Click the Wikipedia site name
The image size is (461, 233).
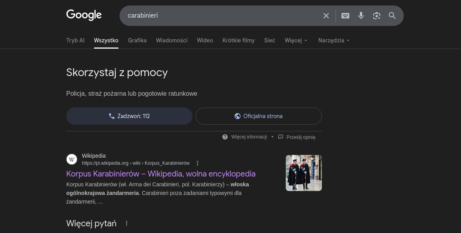[94, 156]
